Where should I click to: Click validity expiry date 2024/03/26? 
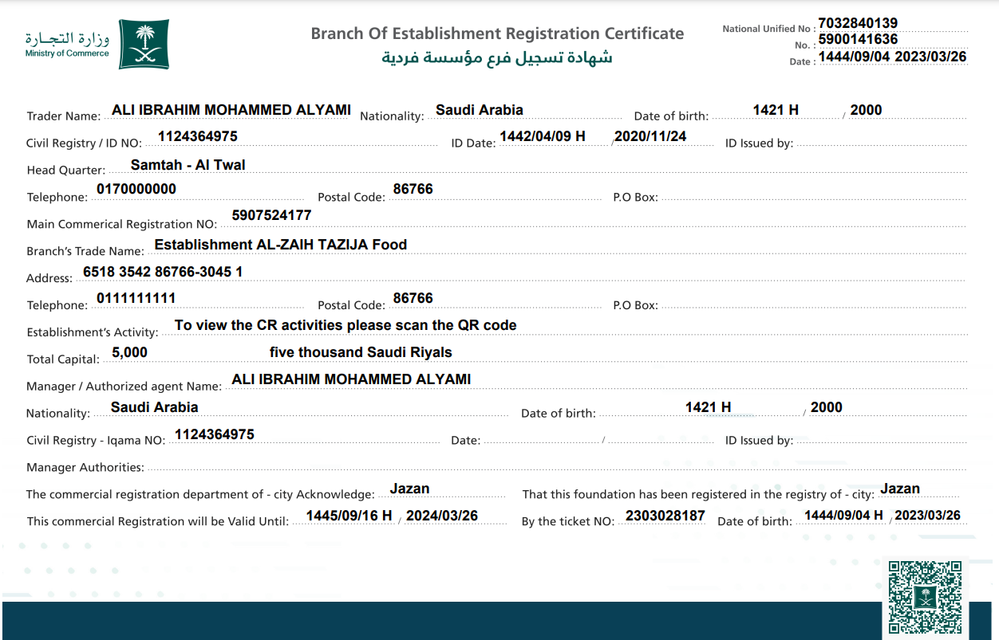coord(442,516)
